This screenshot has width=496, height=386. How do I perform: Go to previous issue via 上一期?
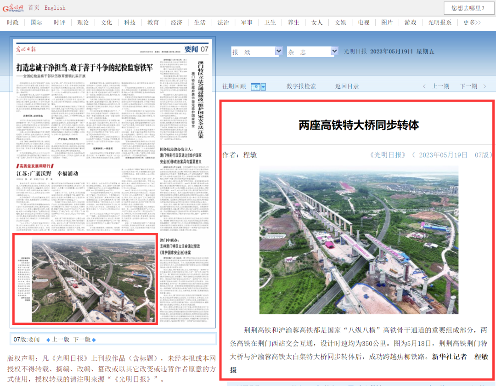click(440, 86)
